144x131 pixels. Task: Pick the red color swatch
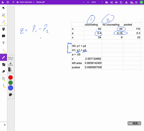point(10,77)
